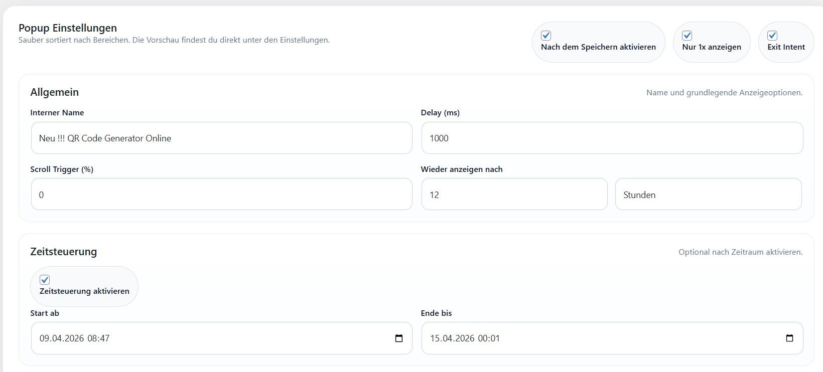Click the time 00:01 in Ende bis field
Screen dimensions: 823x372
[x=489, y=338]
